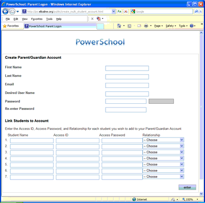Open the Help menu
Image resolution: width=205 pixels, height=203 pixels.
[x=59, y=19]
